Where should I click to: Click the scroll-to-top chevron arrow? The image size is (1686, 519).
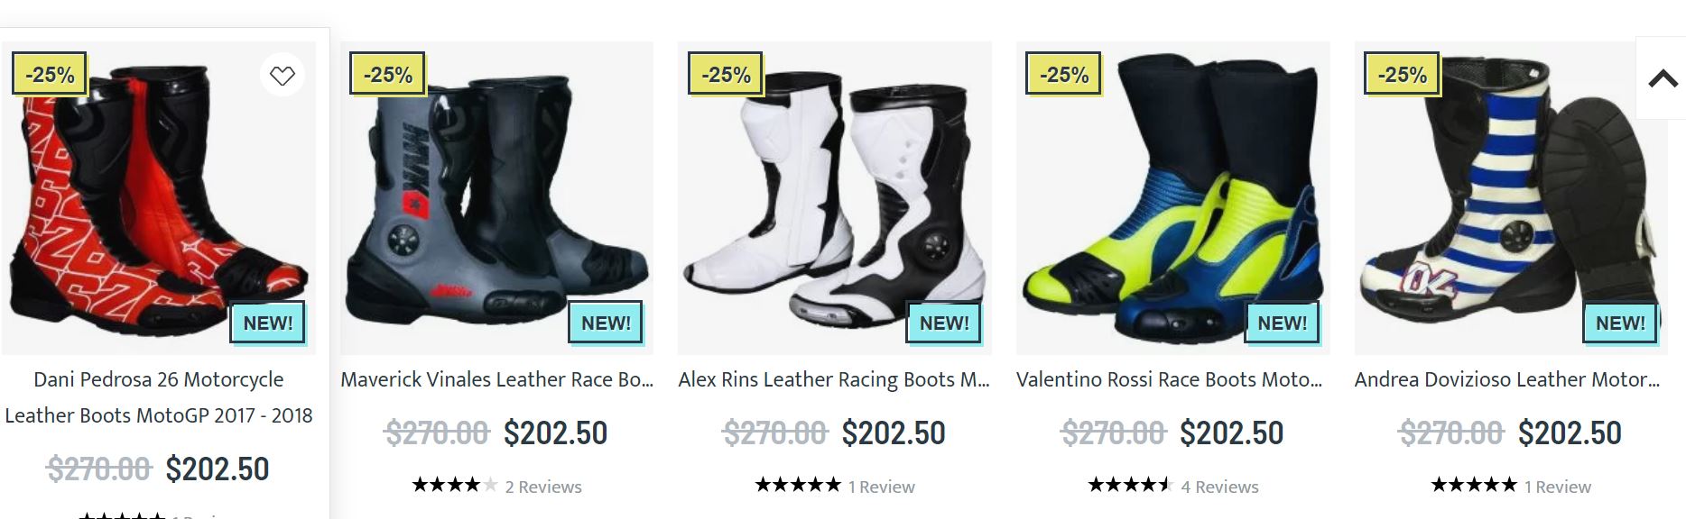tap(1663, 79)
